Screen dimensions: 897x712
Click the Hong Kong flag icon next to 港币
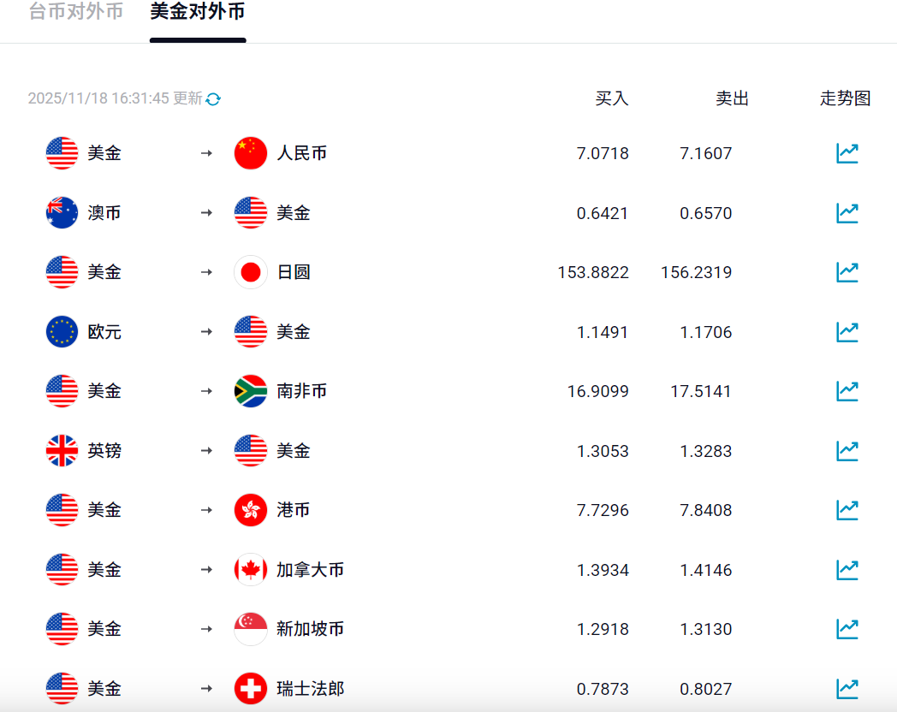click(250, 509)
